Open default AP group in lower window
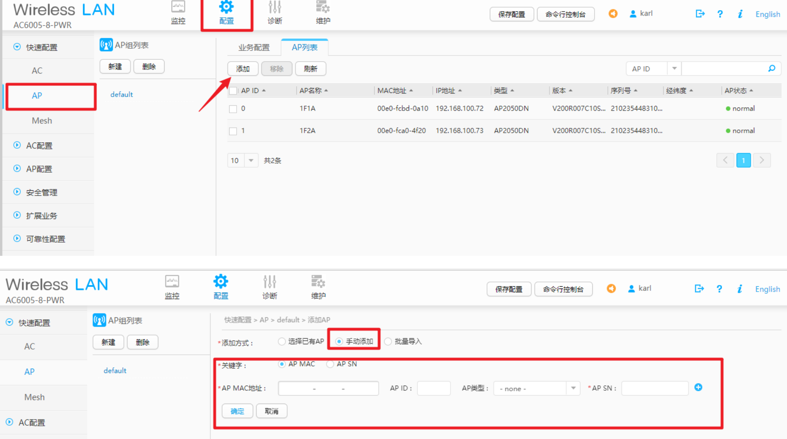The height and width of the screenshot is (439, 787). 115,370
